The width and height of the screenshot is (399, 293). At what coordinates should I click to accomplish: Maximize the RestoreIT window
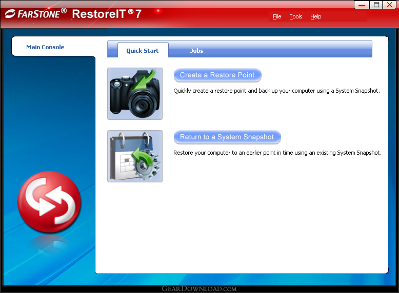click(x=375, y=5)
